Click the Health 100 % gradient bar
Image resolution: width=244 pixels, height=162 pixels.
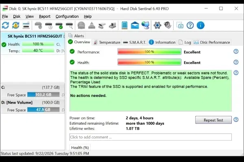149,62
